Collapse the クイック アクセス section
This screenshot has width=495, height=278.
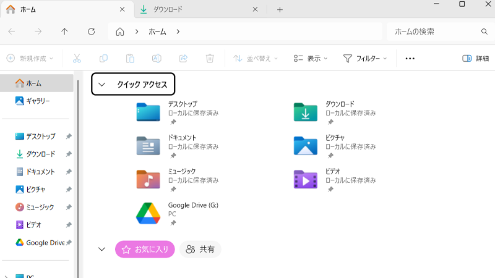(x=101, y=85)
